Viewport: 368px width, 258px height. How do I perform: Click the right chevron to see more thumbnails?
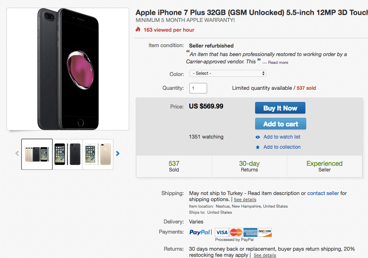pos(118,153)
